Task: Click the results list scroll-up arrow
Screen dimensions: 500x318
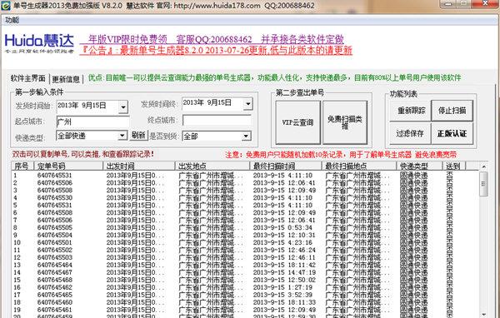Action: [483, 166]
